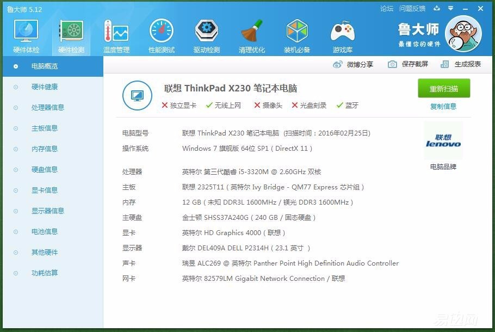Share via 微博分享
Screen dimensions: 495x332
point(360,64)
